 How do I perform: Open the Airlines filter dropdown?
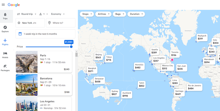[x=103, y=14]
